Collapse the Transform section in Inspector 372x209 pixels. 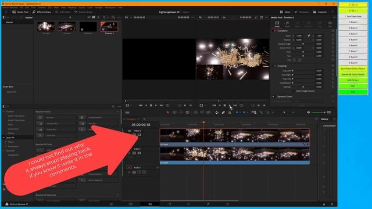click(x=282, y=31)
